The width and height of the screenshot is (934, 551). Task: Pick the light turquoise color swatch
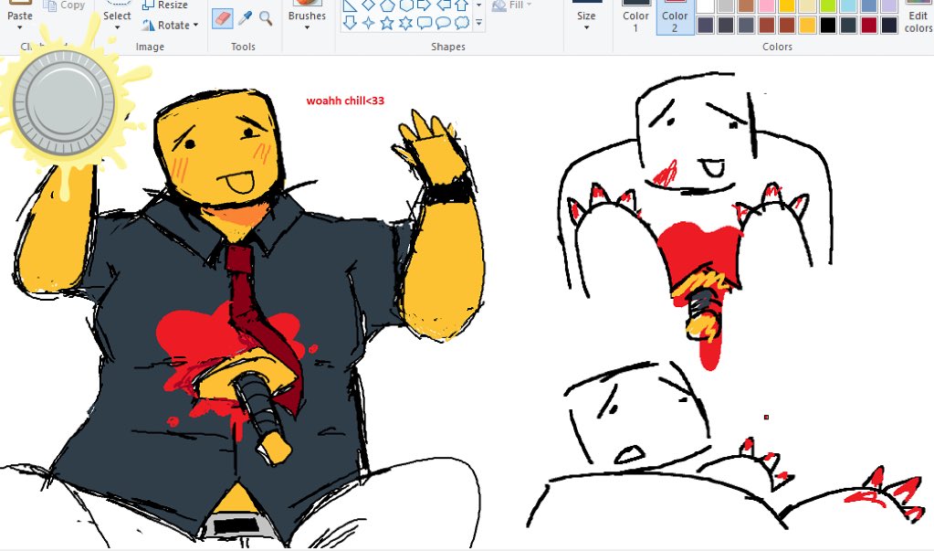[x=848, y=6]
